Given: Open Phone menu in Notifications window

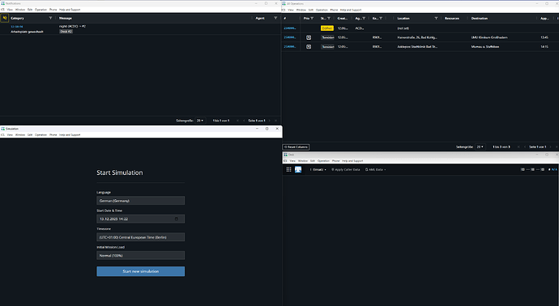Looking at the screenshot, I should click(x=53, y=10).
